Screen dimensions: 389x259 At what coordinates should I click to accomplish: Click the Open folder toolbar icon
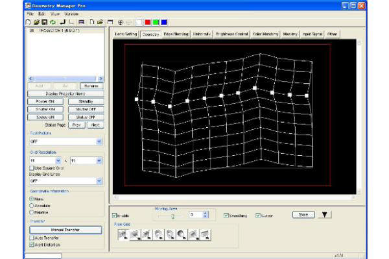pos(36,22)
